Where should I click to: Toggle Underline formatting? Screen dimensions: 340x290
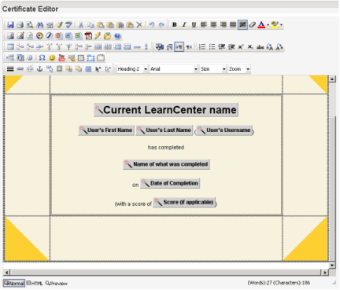pos(194,25)
